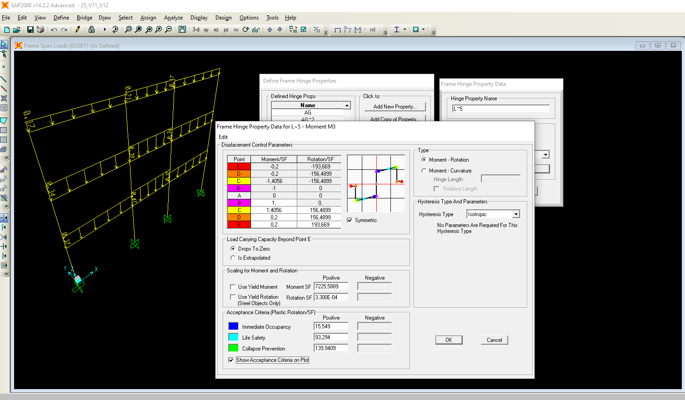
Task: Open the Analyze menu
Action: (173, 18)
